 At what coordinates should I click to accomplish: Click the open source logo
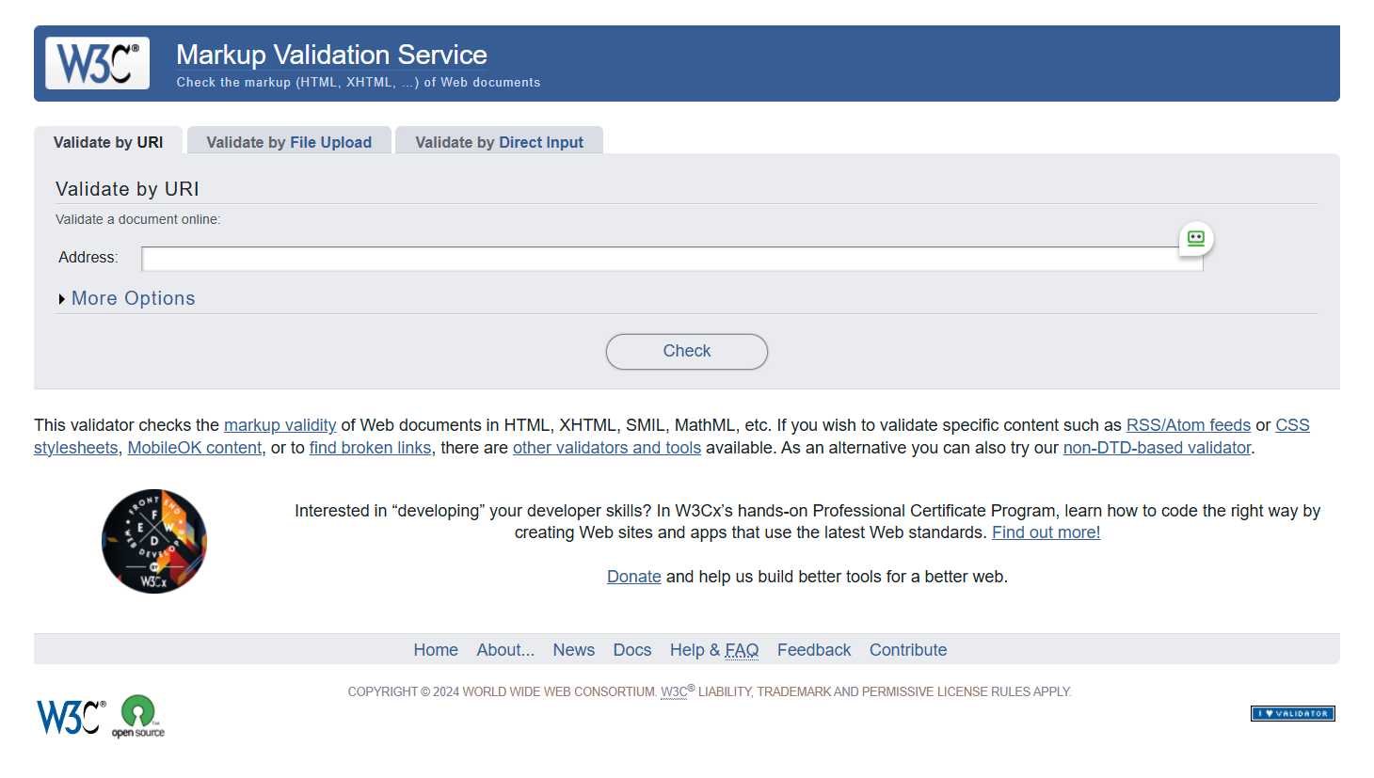point(138,717)
